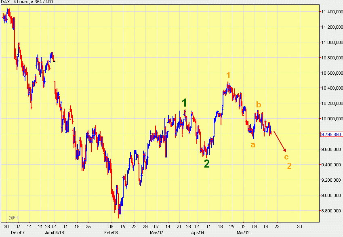Click the orange 2 label below 'c'
The width and height of the screenshot is (343, 237).
[x=289, y=166]
